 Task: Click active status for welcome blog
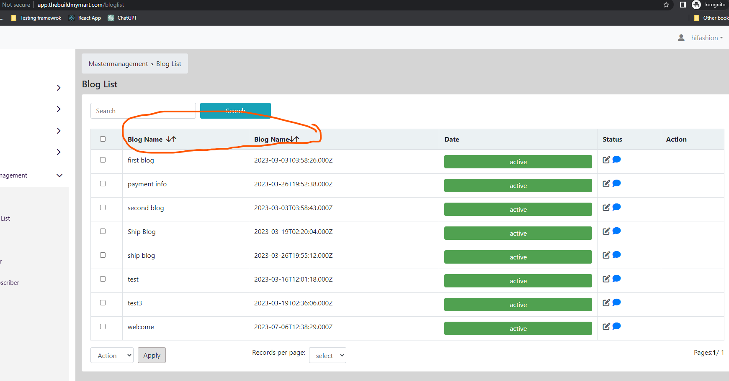(x=518, y=328)
